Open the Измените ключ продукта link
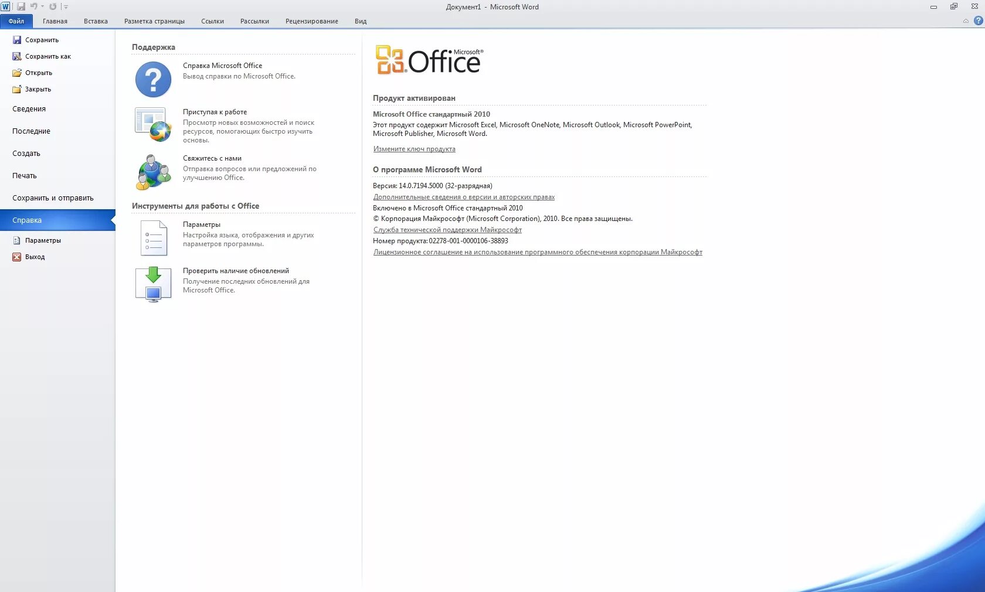985x592 pixels. pos(415,149)
